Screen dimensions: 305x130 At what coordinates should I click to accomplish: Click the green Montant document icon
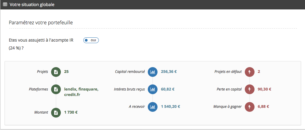pos(56,112)
